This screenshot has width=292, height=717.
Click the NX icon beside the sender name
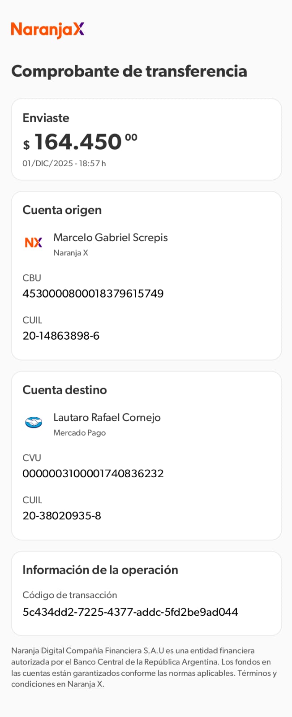pyautogui.click(x=34, y=242)
